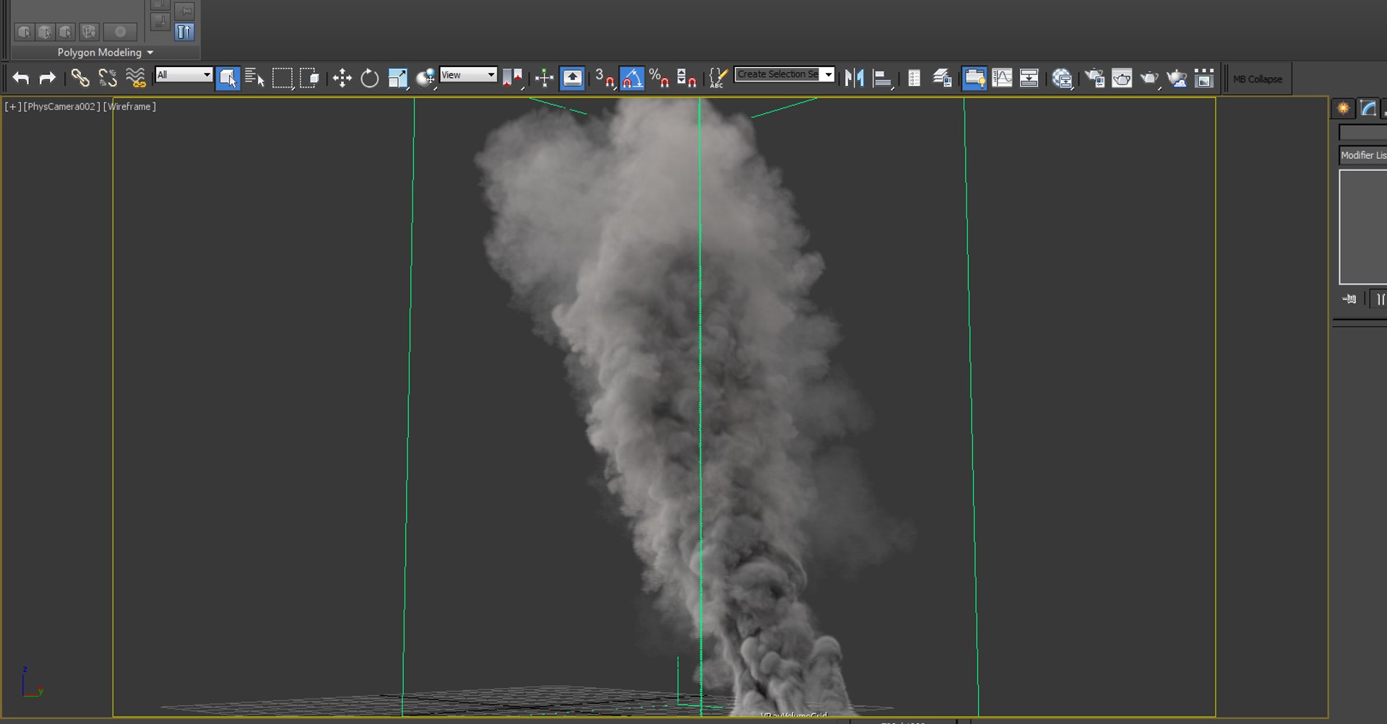Open the 'View' reference coordinate dropdown
Image resolution: width=1387 pixels, height=724 pixels.
(x=468, y=74)
